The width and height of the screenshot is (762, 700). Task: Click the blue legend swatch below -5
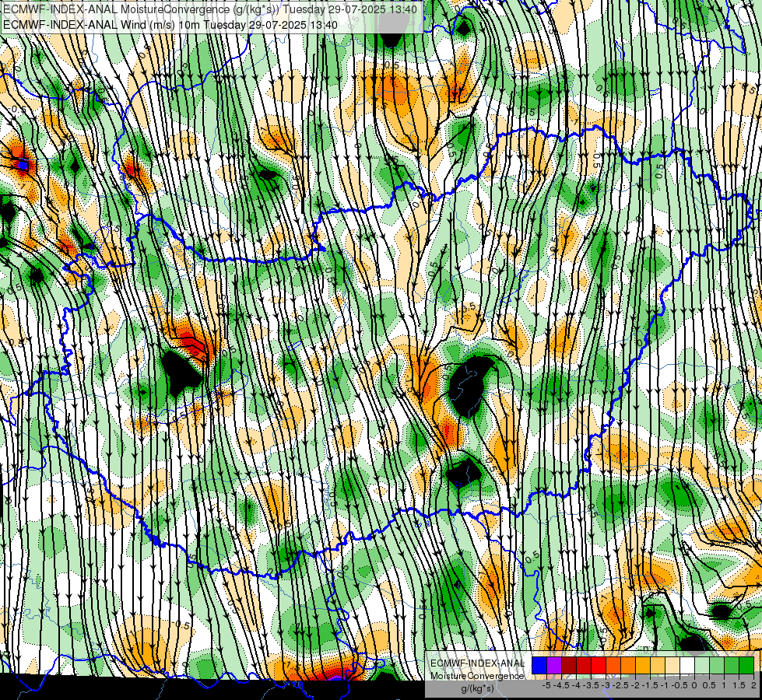click(539, 665)
